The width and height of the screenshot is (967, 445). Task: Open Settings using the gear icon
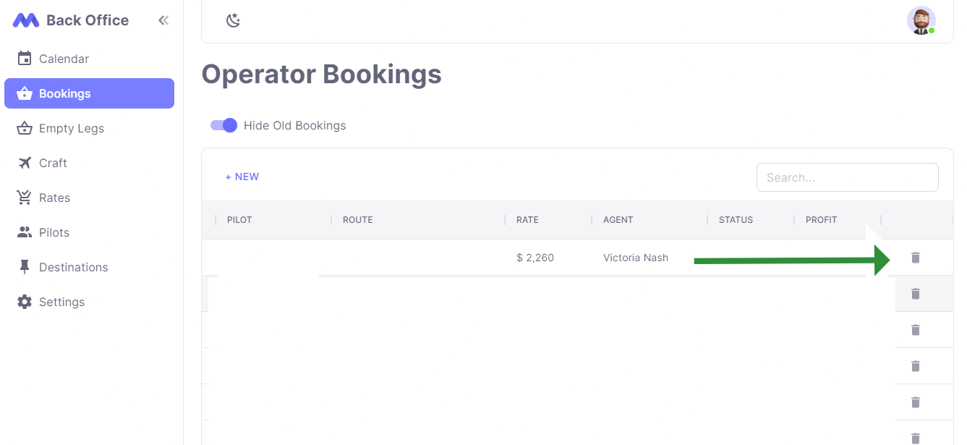click(x=23, y=302)
